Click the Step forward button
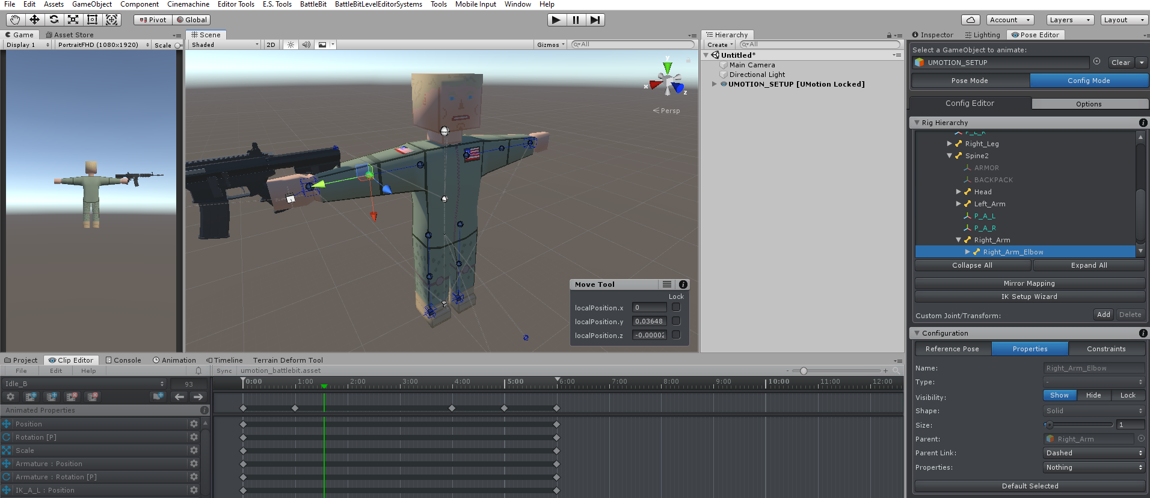 [x=595, y=20]
